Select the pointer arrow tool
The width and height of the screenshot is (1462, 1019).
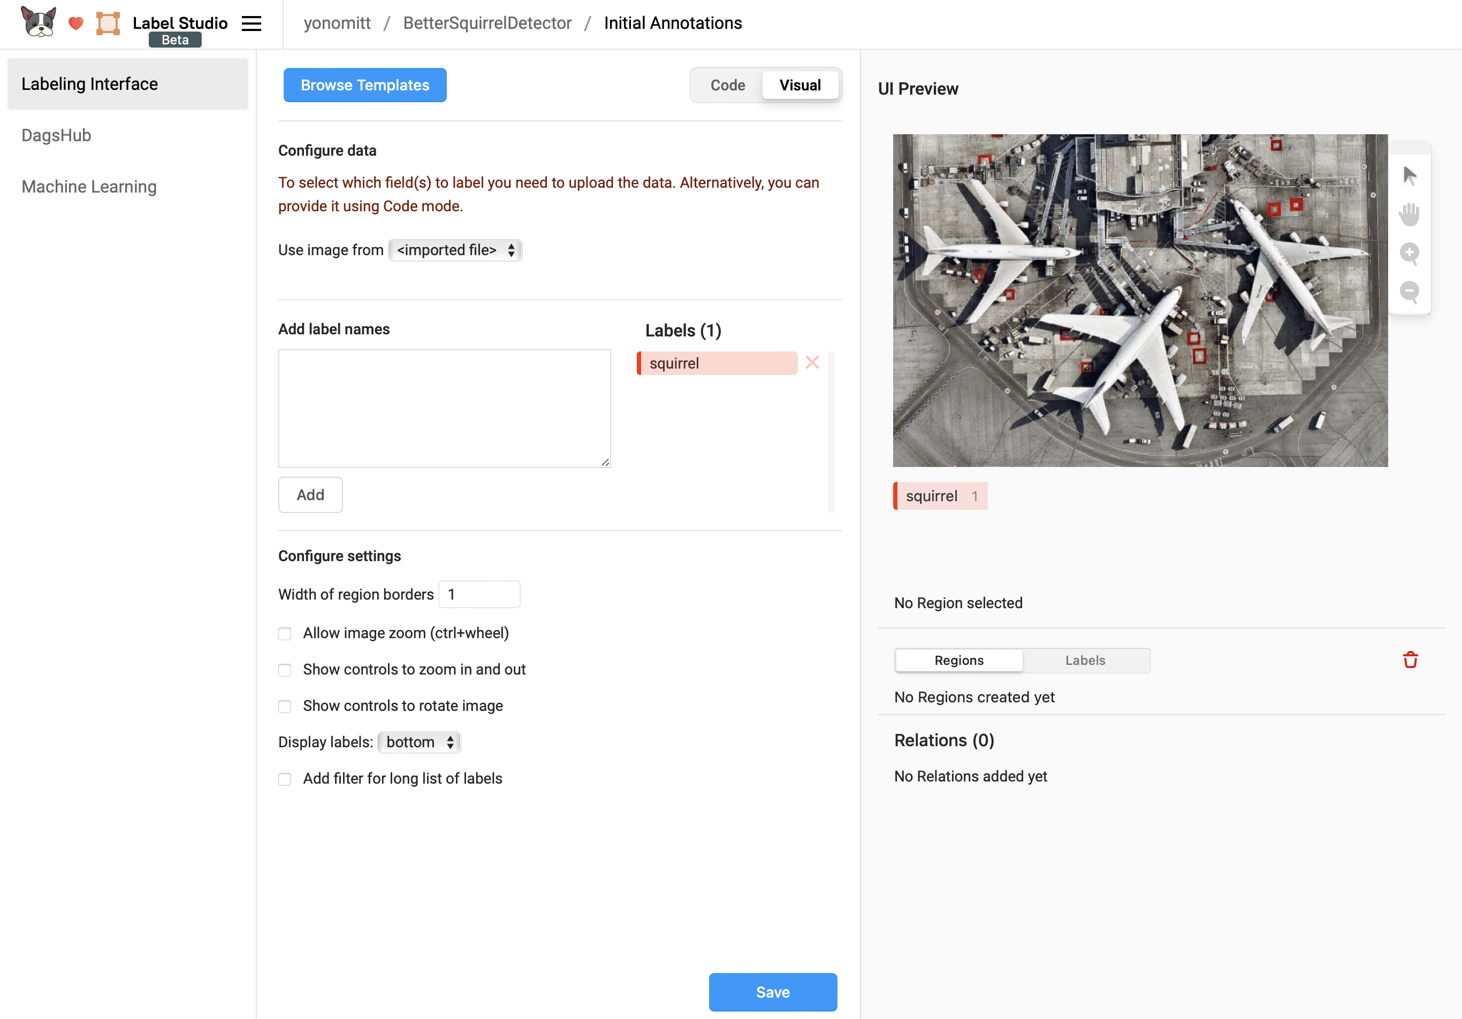coord(1409,175)
